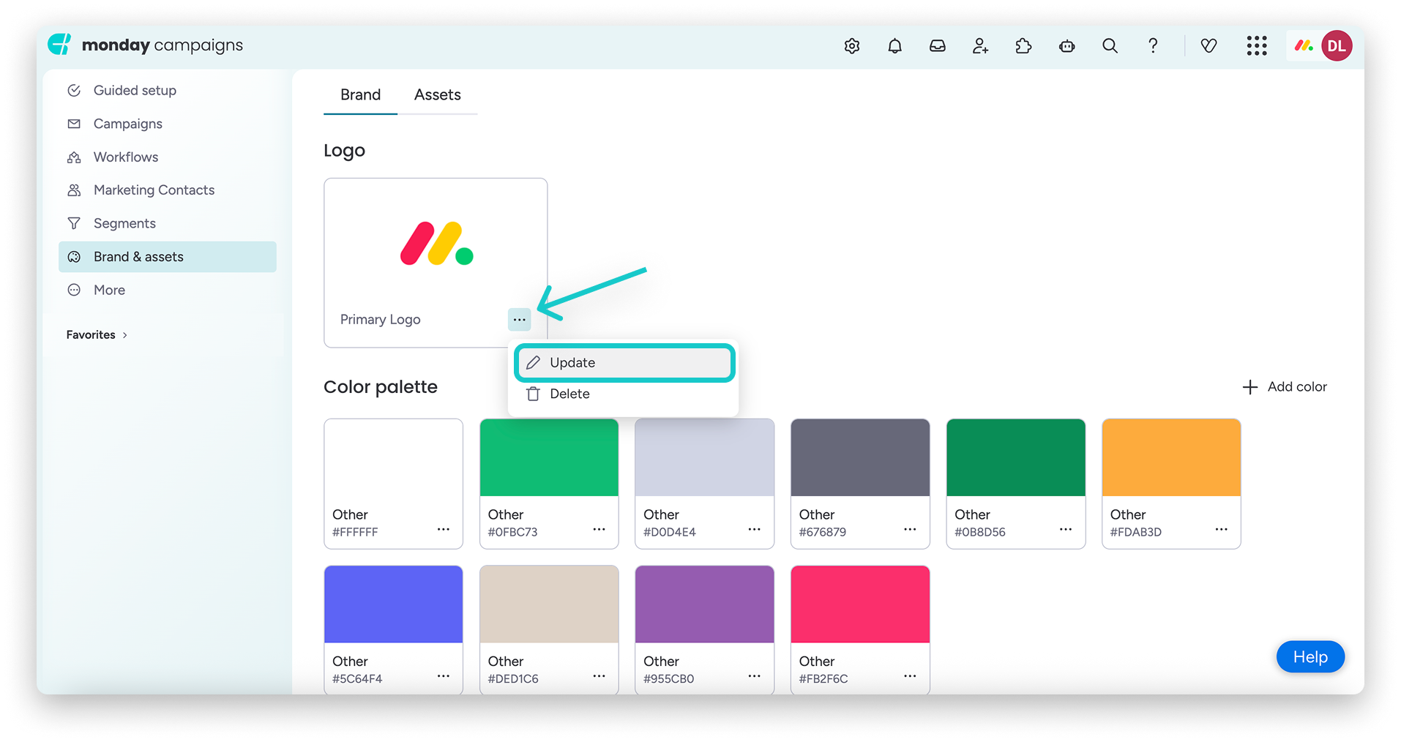Image resolution: width=1401 pixels, height=742 pixels.
Task: Expand More in the sidebar
Action: point(168,290)
